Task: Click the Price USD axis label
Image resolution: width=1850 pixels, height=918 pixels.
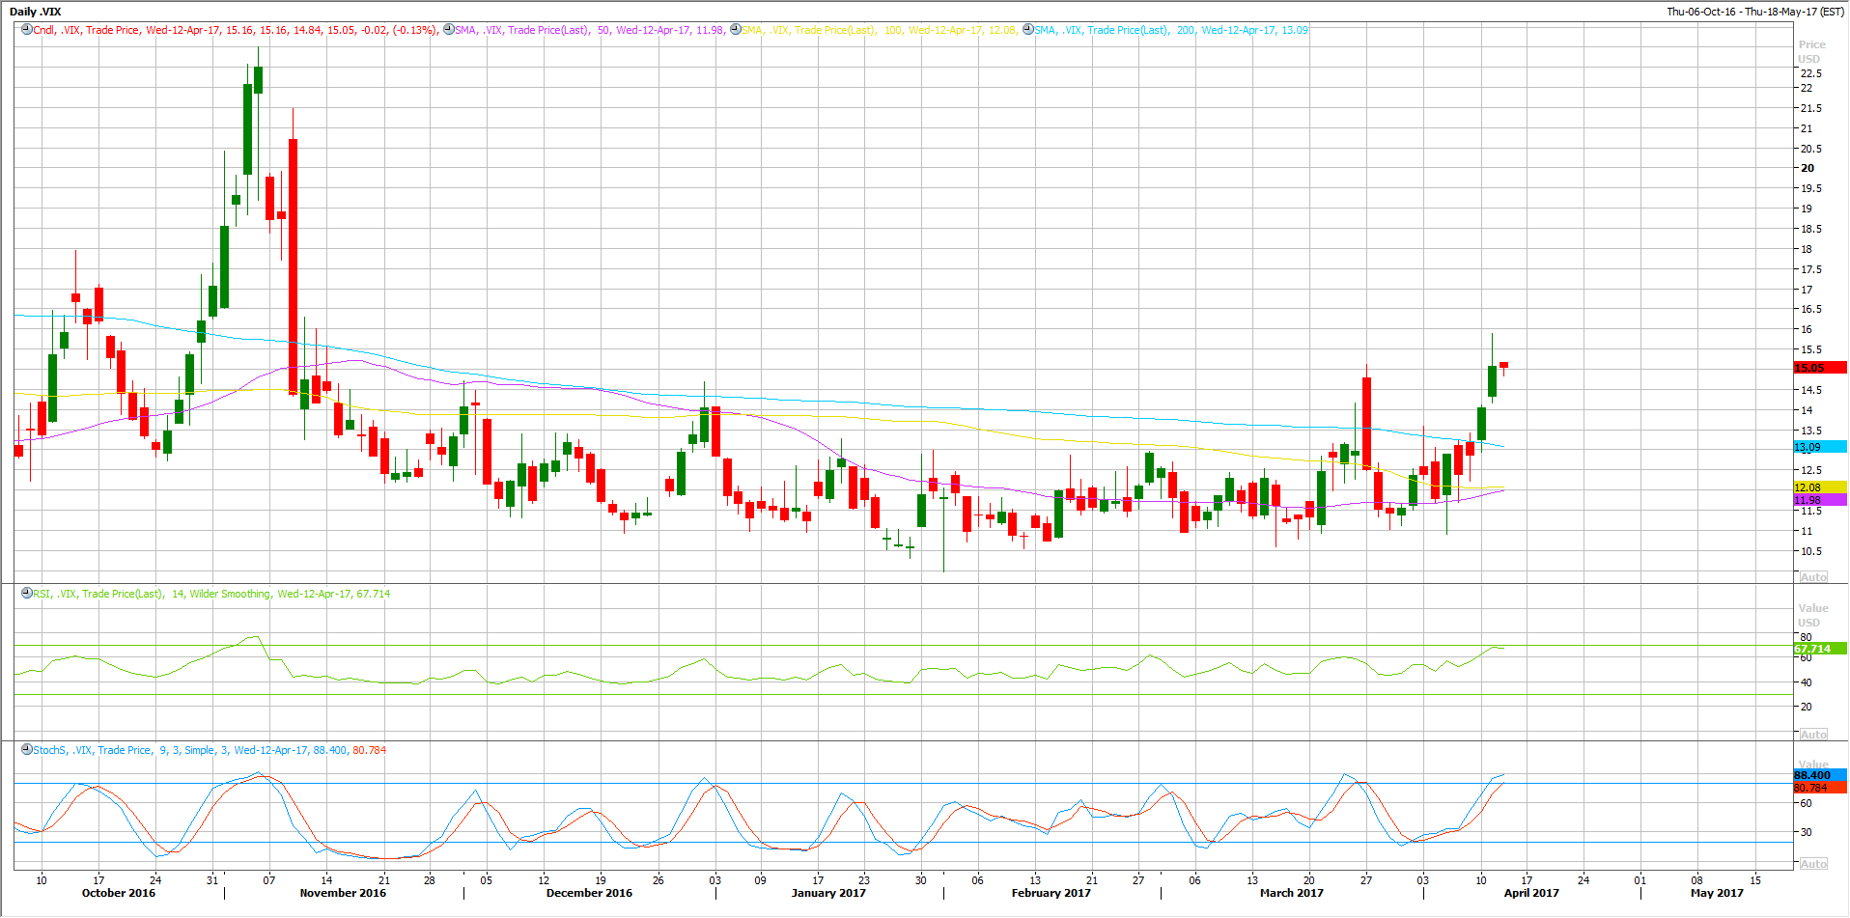Action: coord(1811,51)
